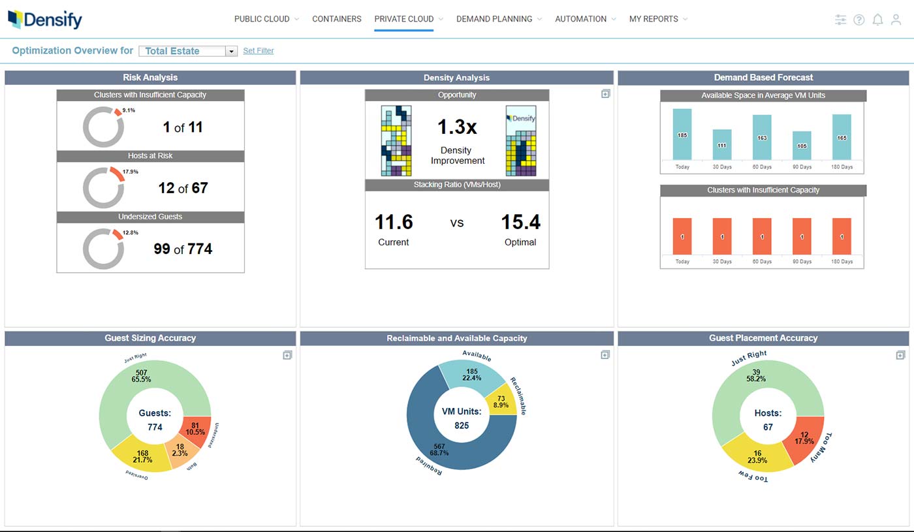Expand the Reclaimable and Available Capacity icon
The width and height of the screenshot is (914, 532).
point(605,355)
